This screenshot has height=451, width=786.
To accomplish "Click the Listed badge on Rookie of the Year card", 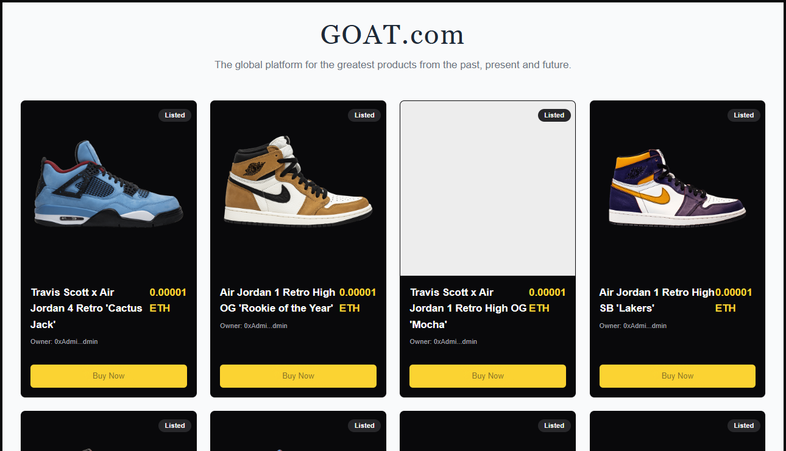I will click(364, 115).
